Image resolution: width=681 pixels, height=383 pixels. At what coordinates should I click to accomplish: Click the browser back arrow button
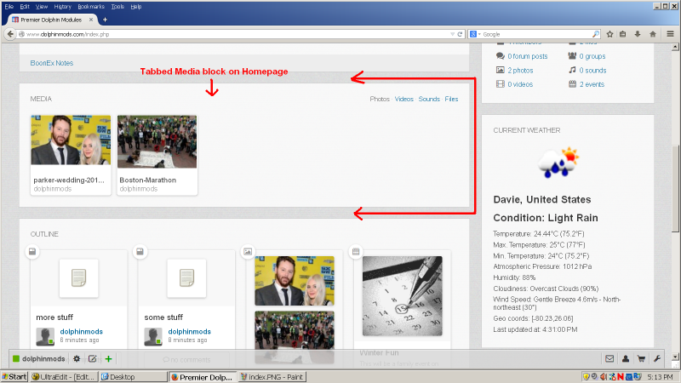click(x=10, y=34)
